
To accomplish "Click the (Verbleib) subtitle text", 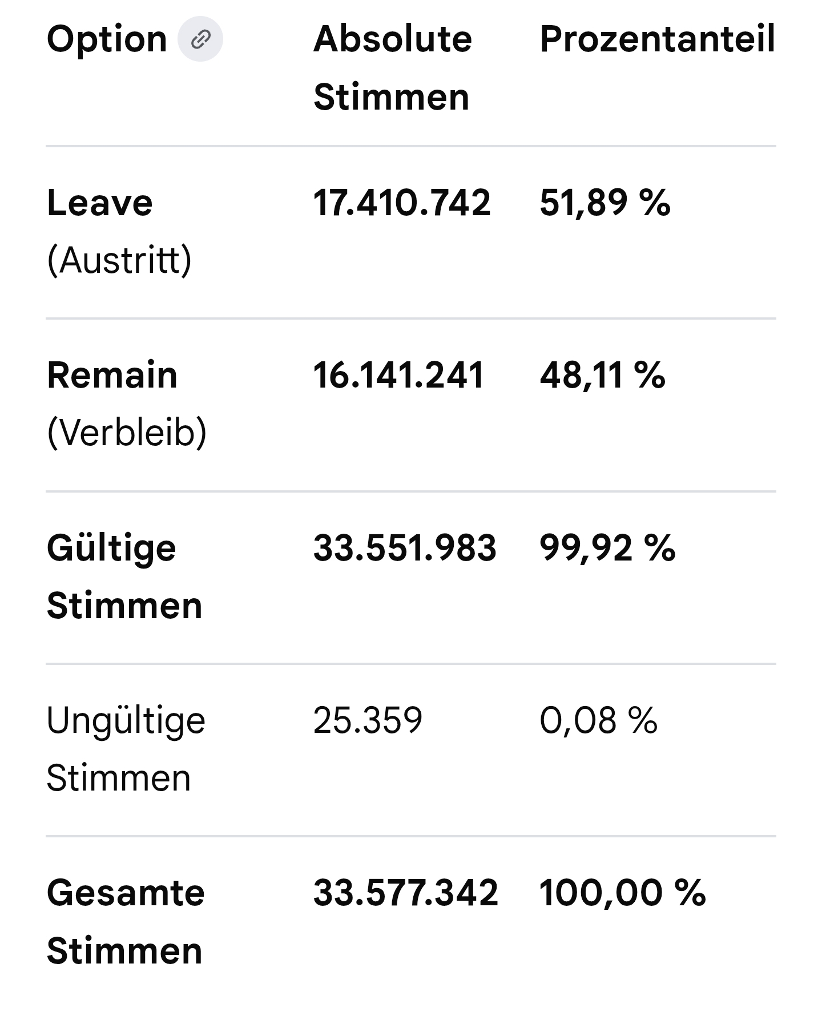I will tap(126, 432).
